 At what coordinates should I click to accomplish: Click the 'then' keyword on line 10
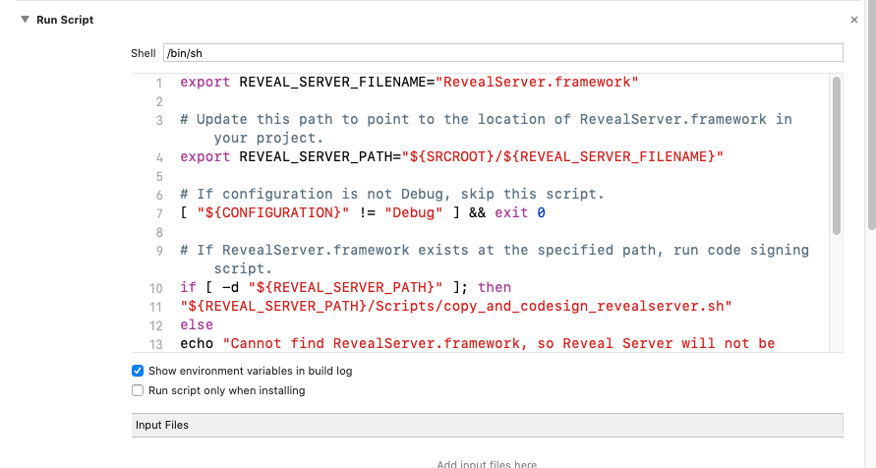(495, 288)
